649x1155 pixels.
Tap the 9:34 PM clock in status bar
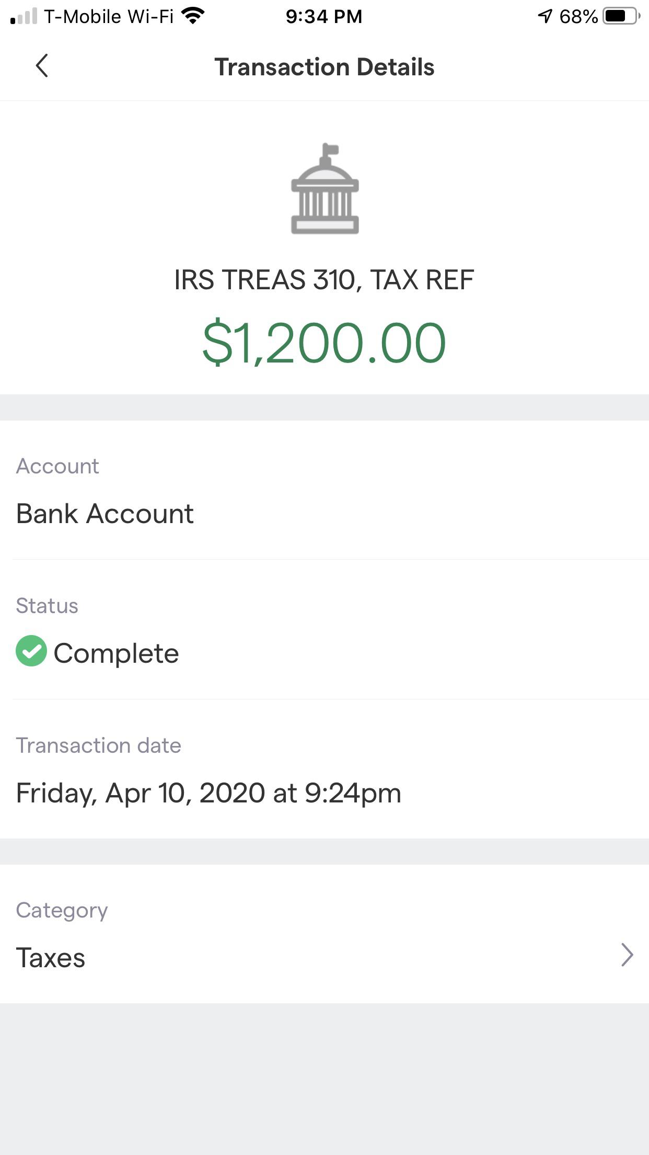pos(324,16)
